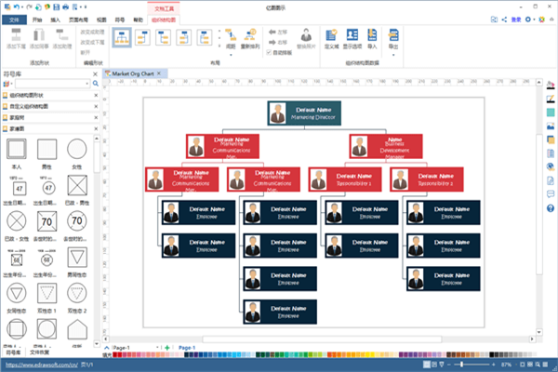The height and width of the screenshot is (372, 558).
Task: Click the 显示选项 display options icon
Action: [x=352, y=39]
